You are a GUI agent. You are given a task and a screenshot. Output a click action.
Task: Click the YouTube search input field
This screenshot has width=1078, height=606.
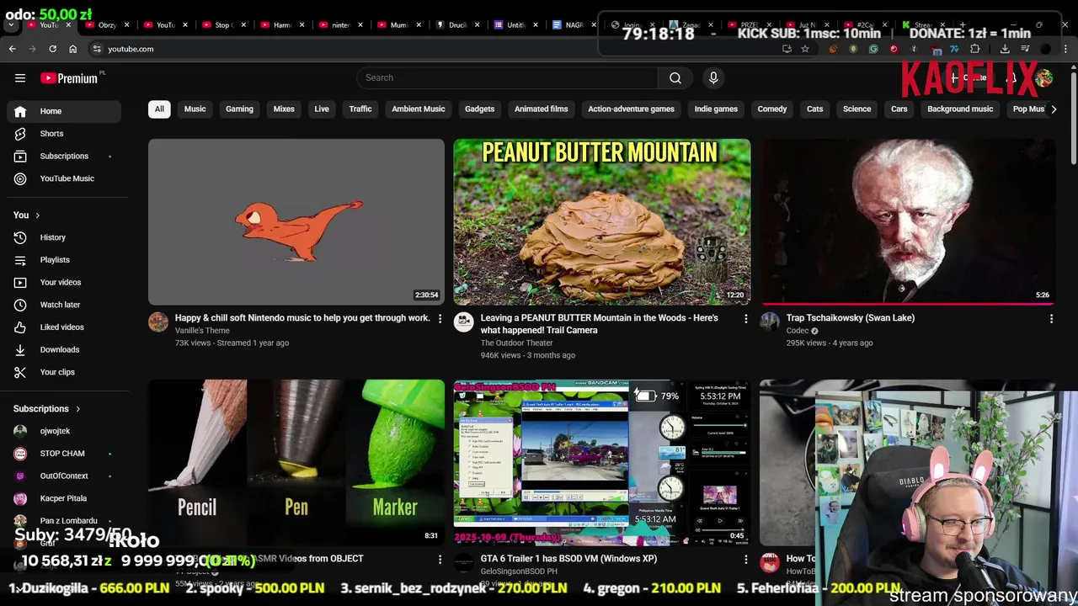tap(507, 77)
